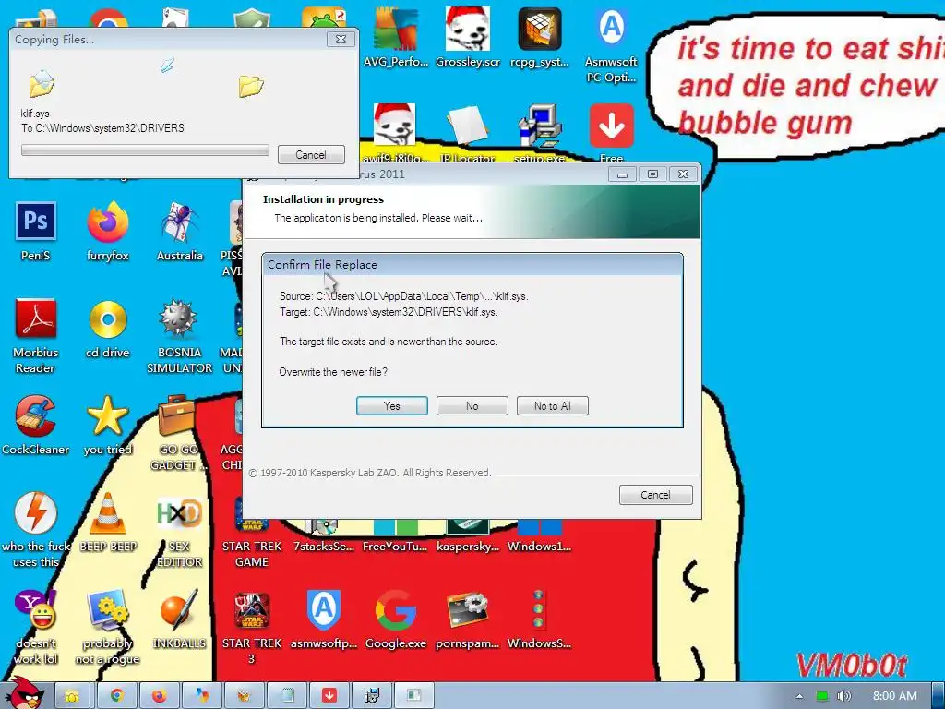
Task: Click the Target path klif.sys text
Action: (x=389, y=312)
